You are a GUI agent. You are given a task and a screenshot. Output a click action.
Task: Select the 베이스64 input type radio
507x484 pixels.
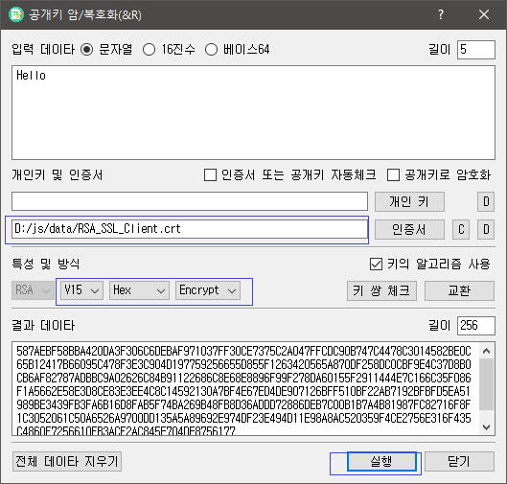(211, 50)
